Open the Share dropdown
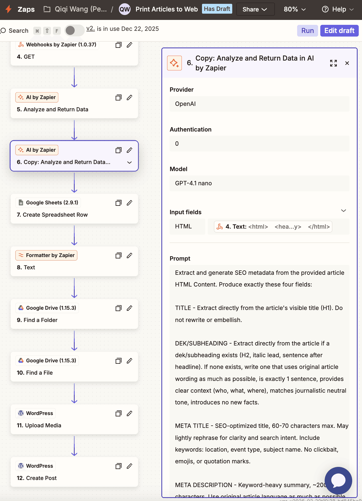This screenshot has width=362, height=501. coord(255,9)
